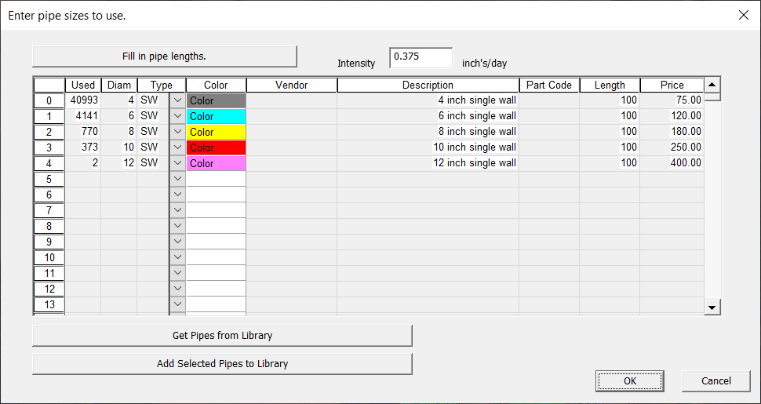Select the cyan color swatch in row 1
761x404 pixels.
216,116
